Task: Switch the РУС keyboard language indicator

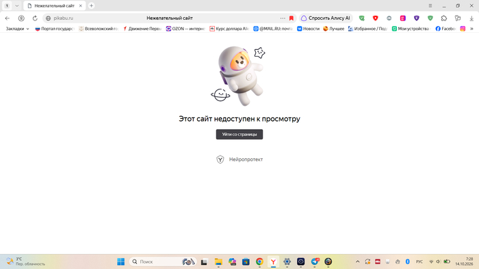Action: pos(419,261)
